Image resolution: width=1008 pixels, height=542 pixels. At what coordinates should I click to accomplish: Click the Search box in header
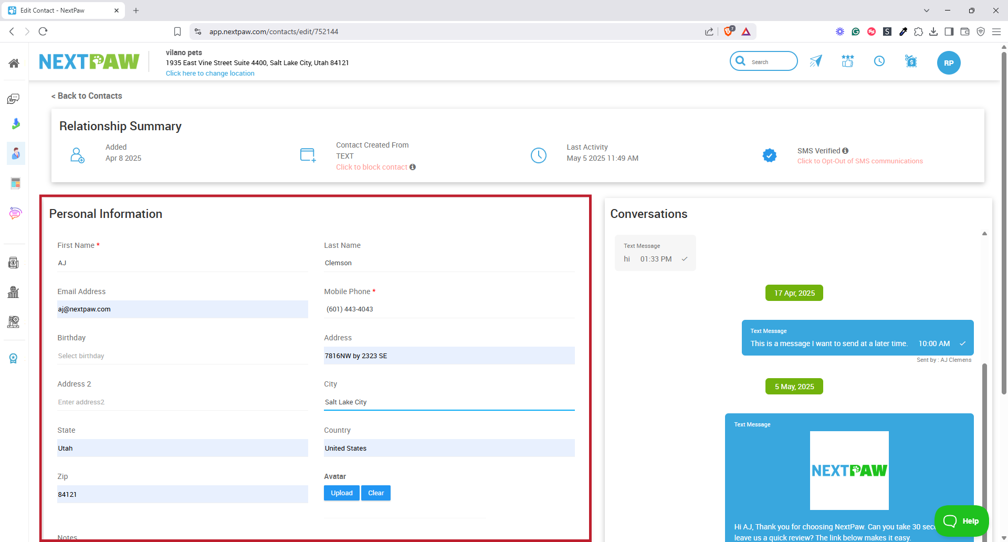pyautogui.click(x=764, y=61)
